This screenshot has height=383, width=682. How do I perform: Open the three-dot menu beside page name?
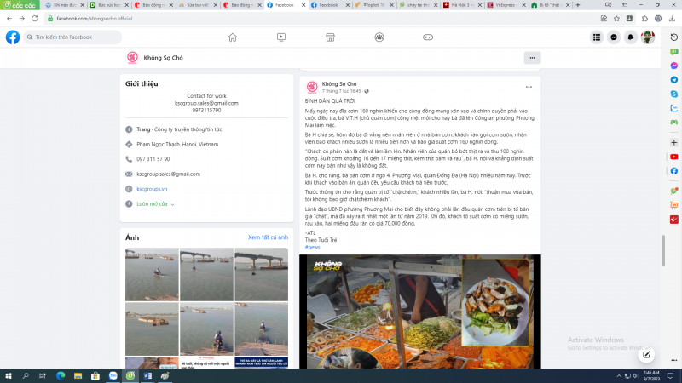click(532, 58)
